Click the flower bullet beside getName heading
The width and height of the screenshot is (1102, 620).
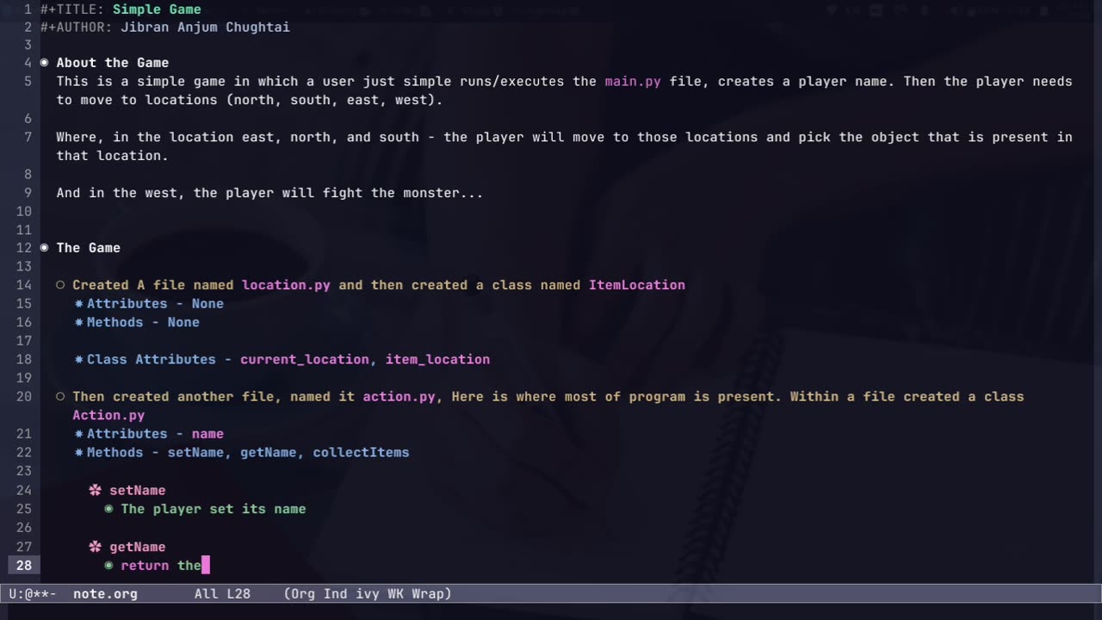[x=96, y=547]
